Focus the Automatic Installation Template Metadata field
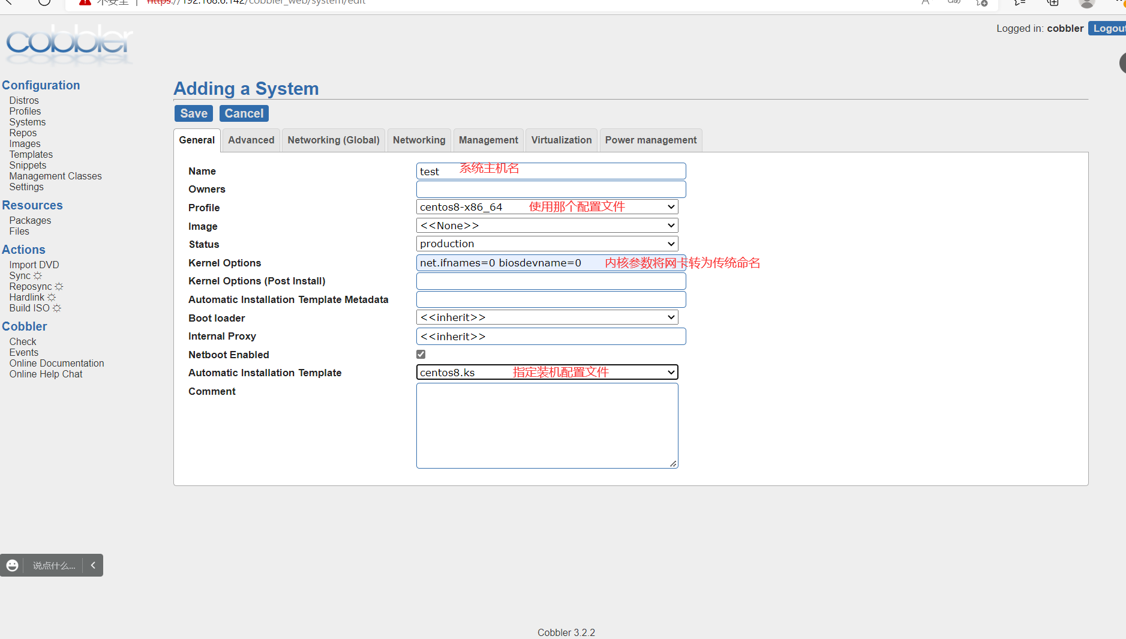Viewport: 1126px width, 639px height. [x=551, y=299]
